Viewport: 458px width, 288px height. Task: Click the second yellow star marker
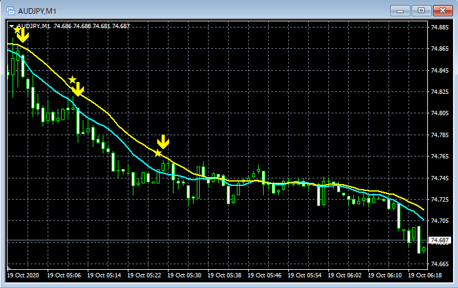(72, 80)
